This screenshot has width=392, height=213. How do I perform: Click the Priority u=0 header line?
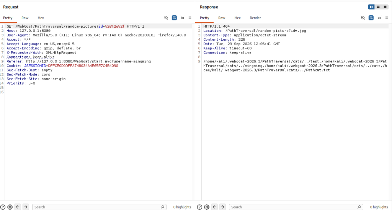pos(21,83)
